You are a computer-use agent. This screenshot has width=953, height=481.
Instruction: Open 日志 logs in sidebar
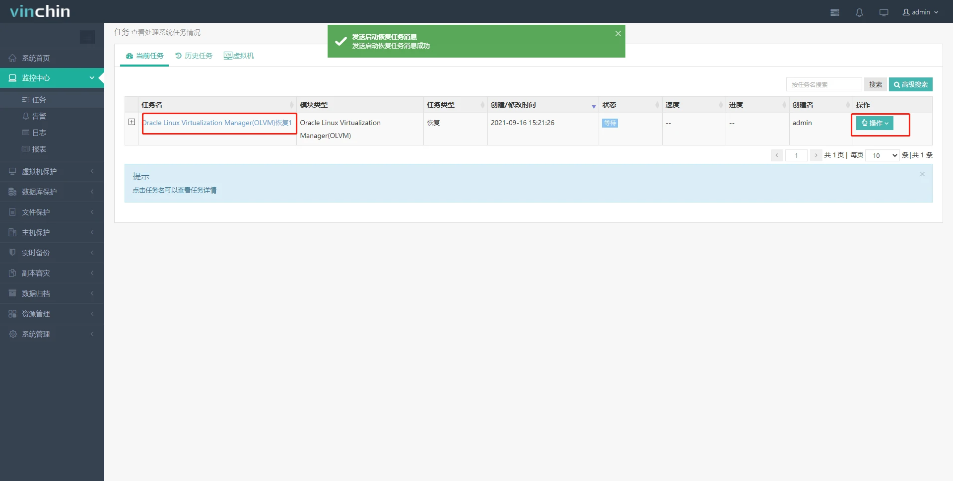pos(39,133)
